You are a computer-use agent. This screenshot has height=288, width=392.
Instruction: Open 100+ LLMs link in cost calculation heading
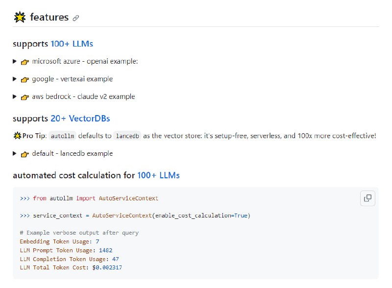(x=158, y=175)
